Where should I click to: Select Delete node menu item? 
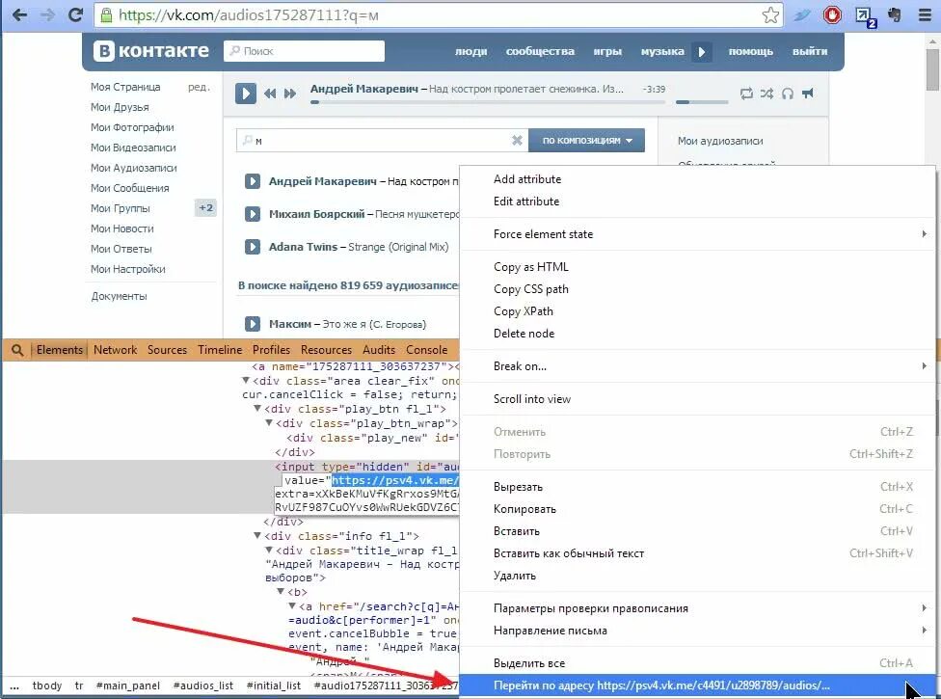(x=697, y=334)
